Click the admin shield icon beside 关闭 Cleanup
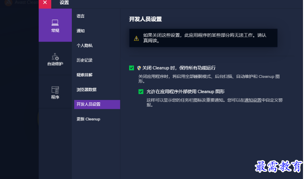 tap(139, 68)
